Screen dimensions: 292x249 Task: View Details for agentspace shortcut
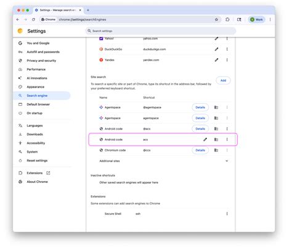point(200,118)
